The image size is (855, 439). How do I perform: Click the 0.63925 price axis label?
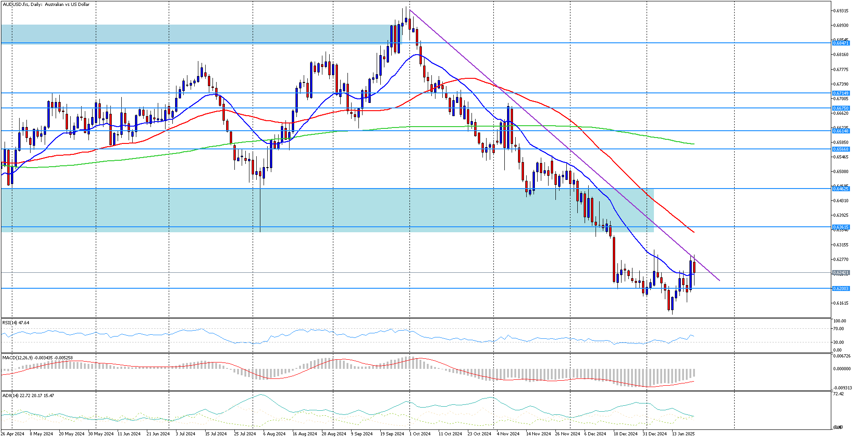tap(841, 215)
